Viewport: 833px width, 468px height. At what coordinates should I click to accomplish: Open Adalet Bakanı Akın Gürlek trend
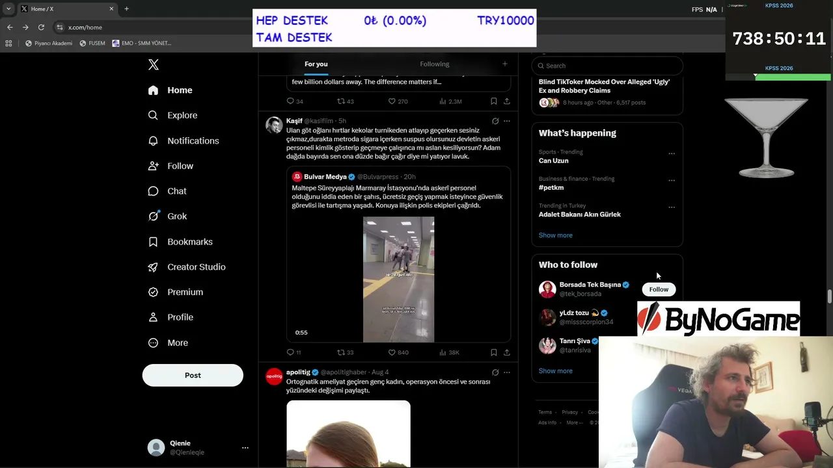pyautogui.click(x=580, y=214)
